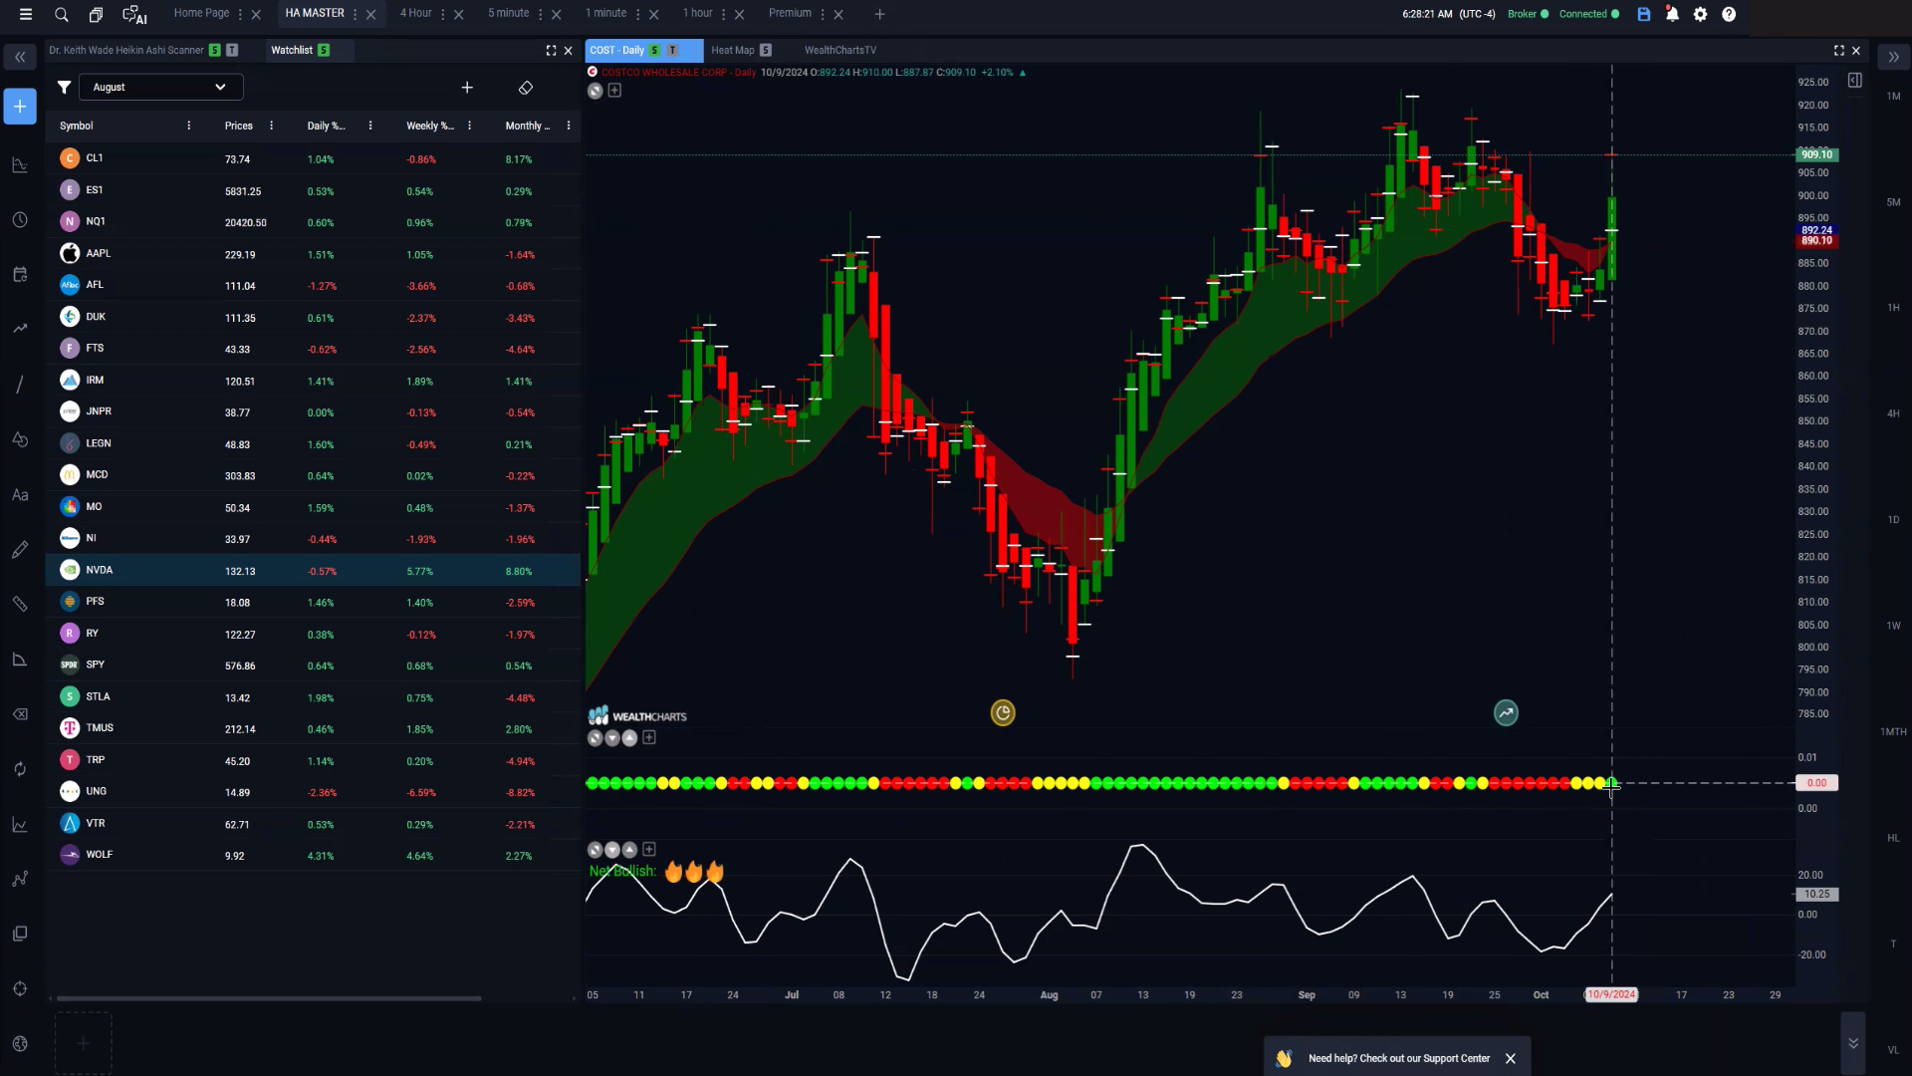
Task: Click the duplicate windows icon
Action: point(96,15)
